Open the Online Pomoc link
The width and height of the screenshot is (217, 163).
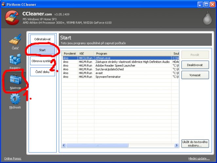coord(12,158)
